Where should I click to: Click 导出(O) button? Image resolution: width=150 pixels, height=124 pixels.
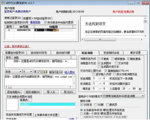tap(68, 92)
